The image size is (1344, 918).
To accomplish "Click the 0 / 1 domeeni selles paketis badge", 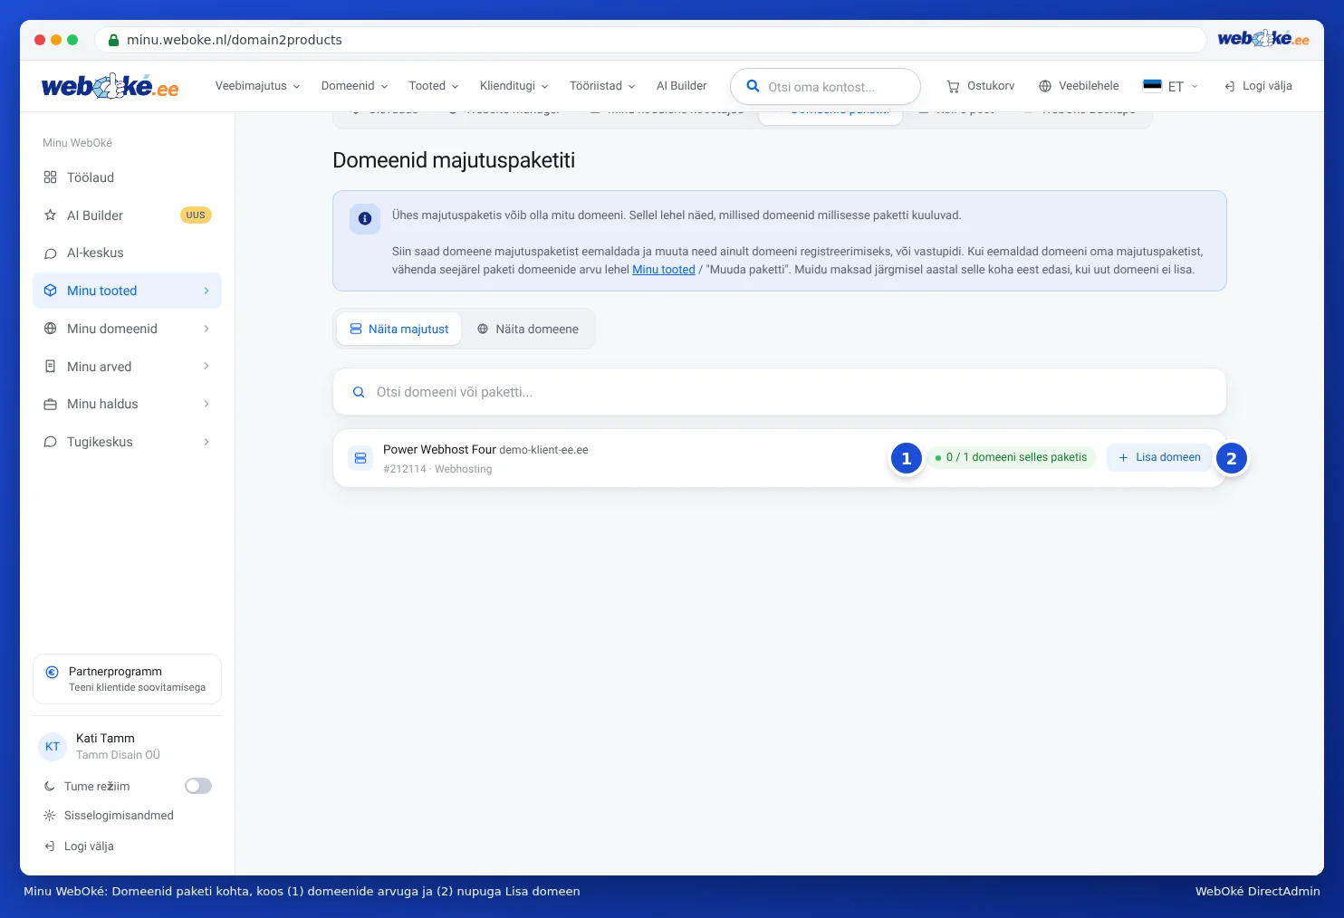I will tap(1011, 457).
